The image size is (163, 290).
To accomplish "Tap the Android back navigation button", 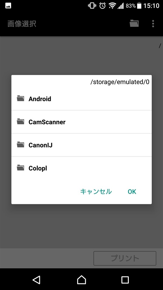I will coord(37,280).
